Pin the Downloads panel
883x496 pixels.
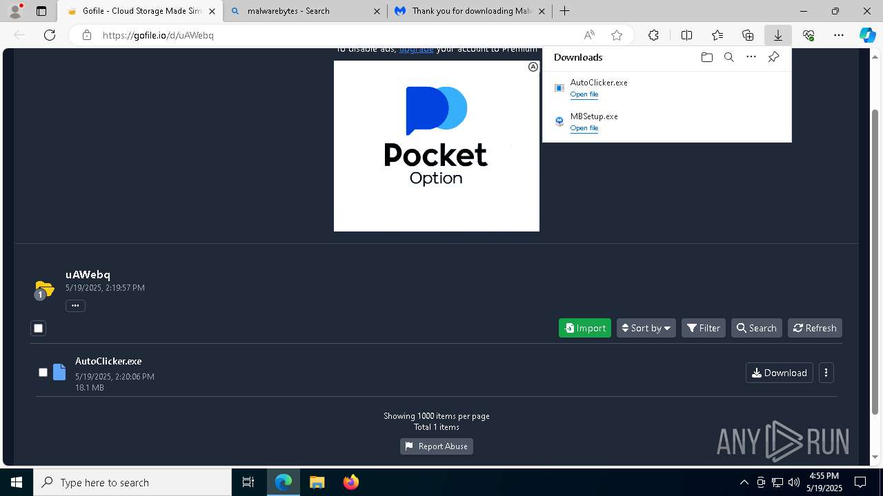pos(773,57)
